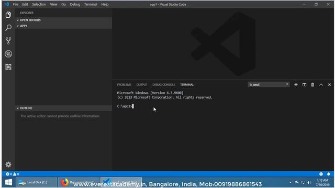Click the terminal prompt C:\app1>
This screenshot has height=188, width=335.
coord(125,106)
